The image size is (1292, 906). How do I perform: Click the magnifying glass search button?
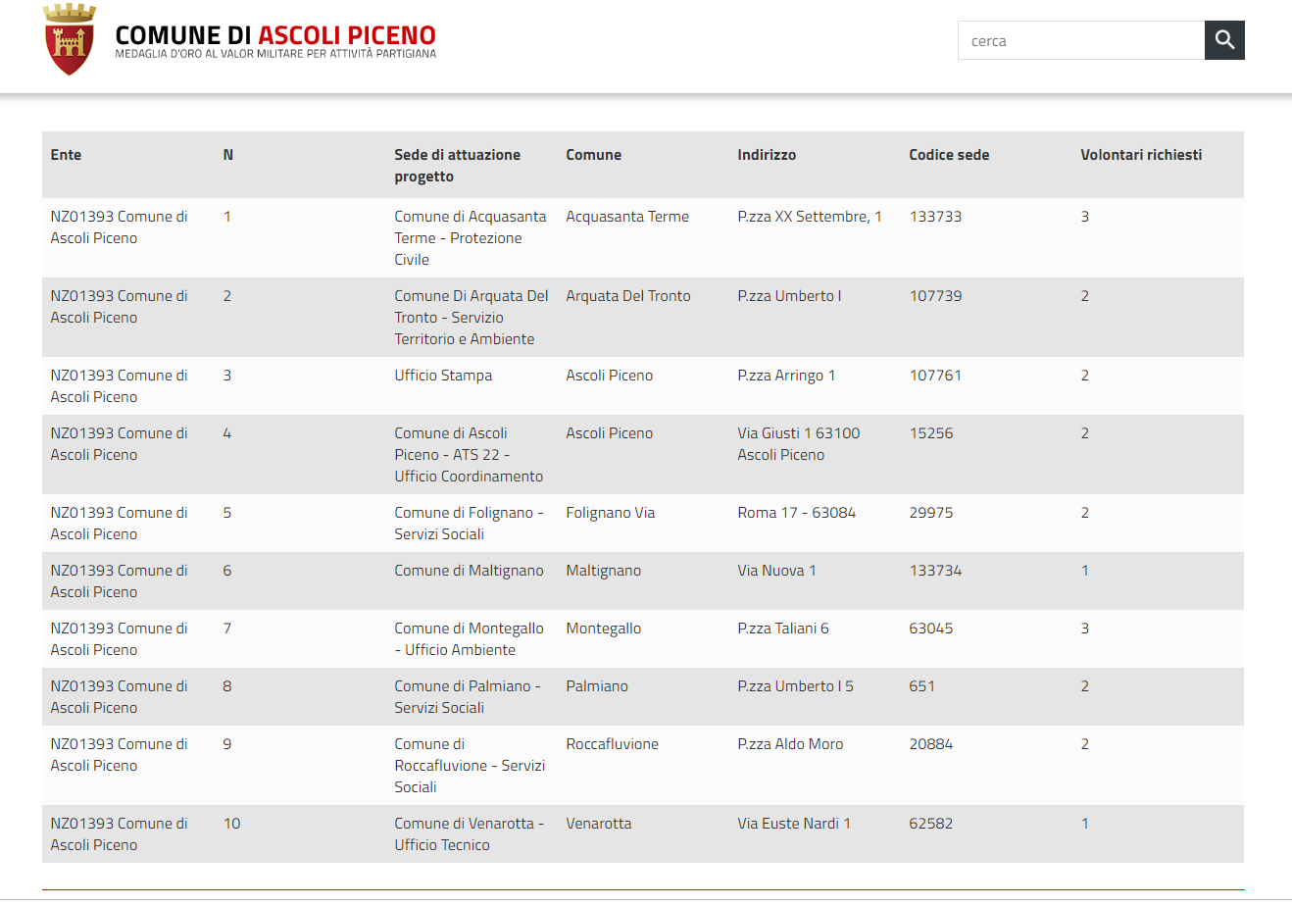click(1224, 40)
